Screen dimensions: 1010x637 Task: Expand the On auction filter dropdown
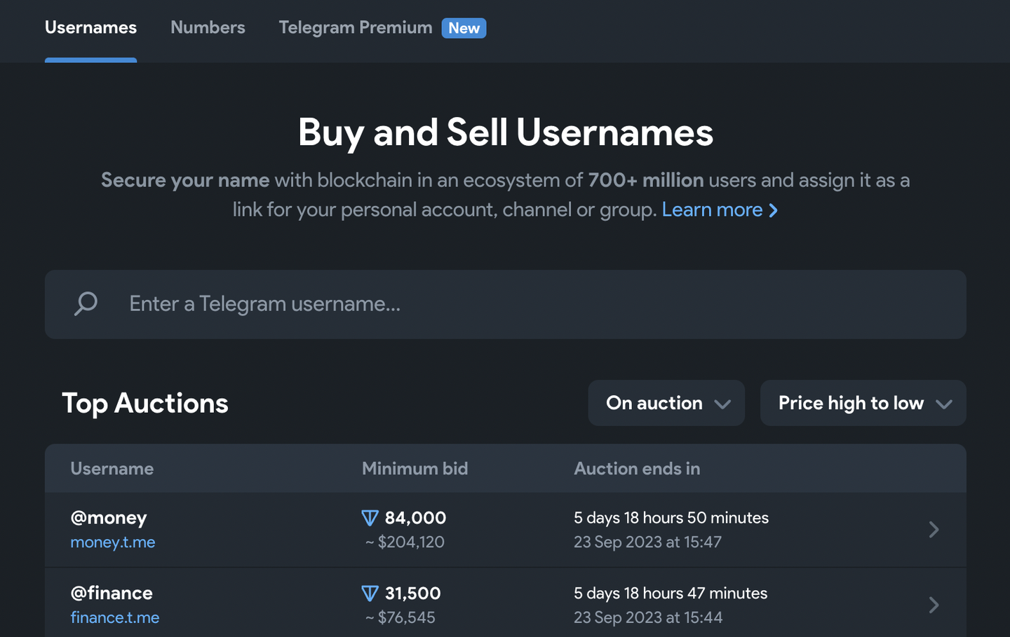pyautogui.click(x=666, y=403)
